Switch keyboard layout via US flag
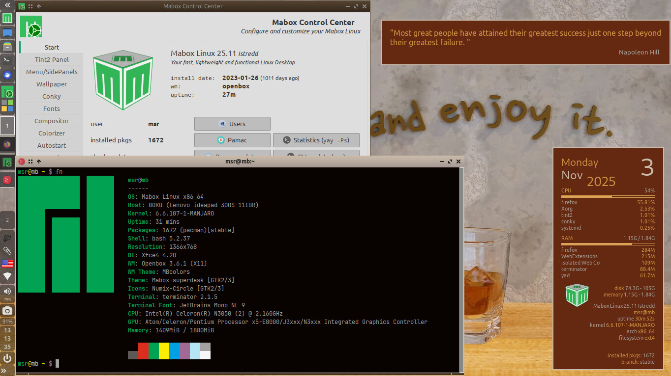Viewport: 671px width, 376px height. click(7, 263)
